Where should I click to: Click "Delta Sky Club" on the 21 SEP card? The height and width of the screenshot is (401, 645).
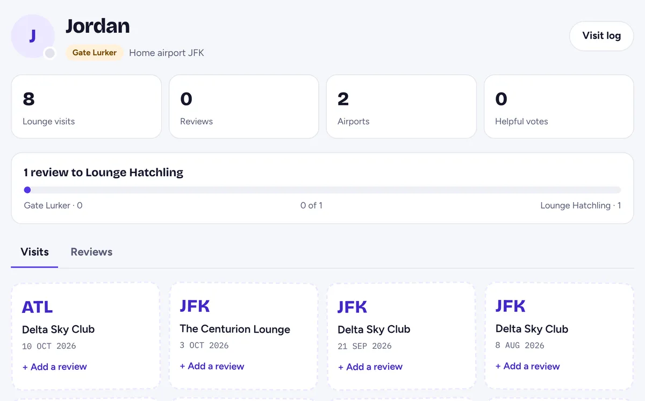(374, 330)
